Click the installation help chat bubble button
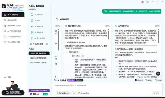Image resolution: width=165 pixels, height=98 pixels. coord(13,93)
